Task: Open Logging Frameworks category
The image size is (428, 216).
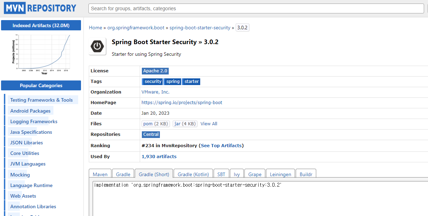Action: 34,121
